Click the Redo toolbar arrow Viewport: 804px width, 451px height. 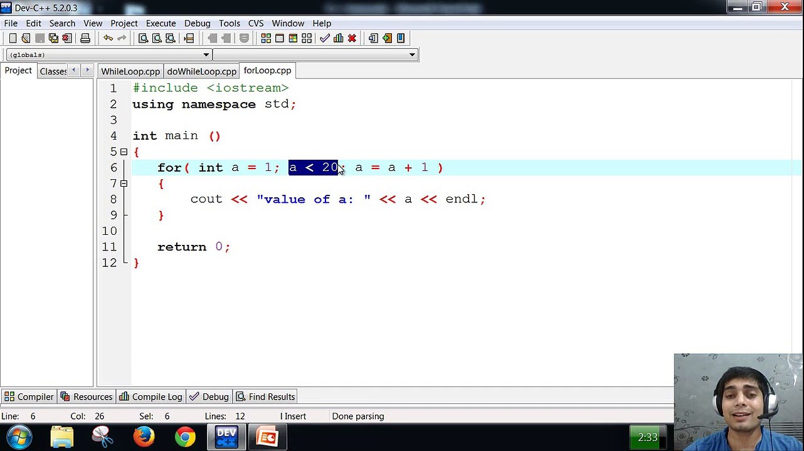coord(122,38)
